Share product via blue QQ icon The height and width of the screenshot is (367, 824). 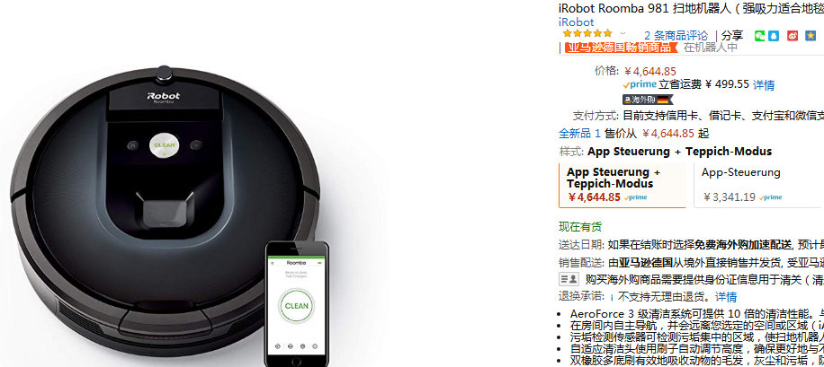pyautogui.click(x=774, y=36)
